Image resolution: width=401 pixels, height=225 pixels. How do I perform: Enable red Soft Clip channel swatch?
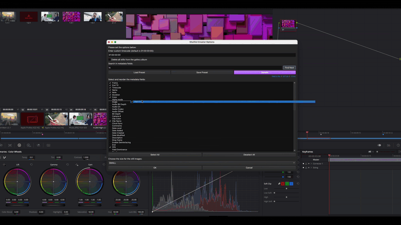(283, 184)
